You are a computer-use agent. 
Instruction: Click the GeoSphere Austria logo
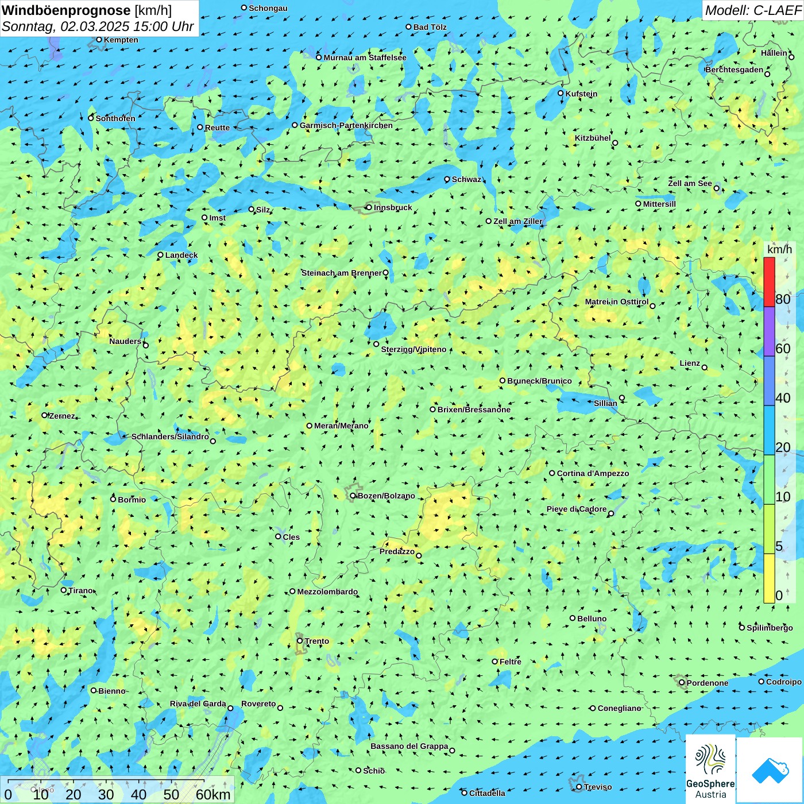[710, 769]
